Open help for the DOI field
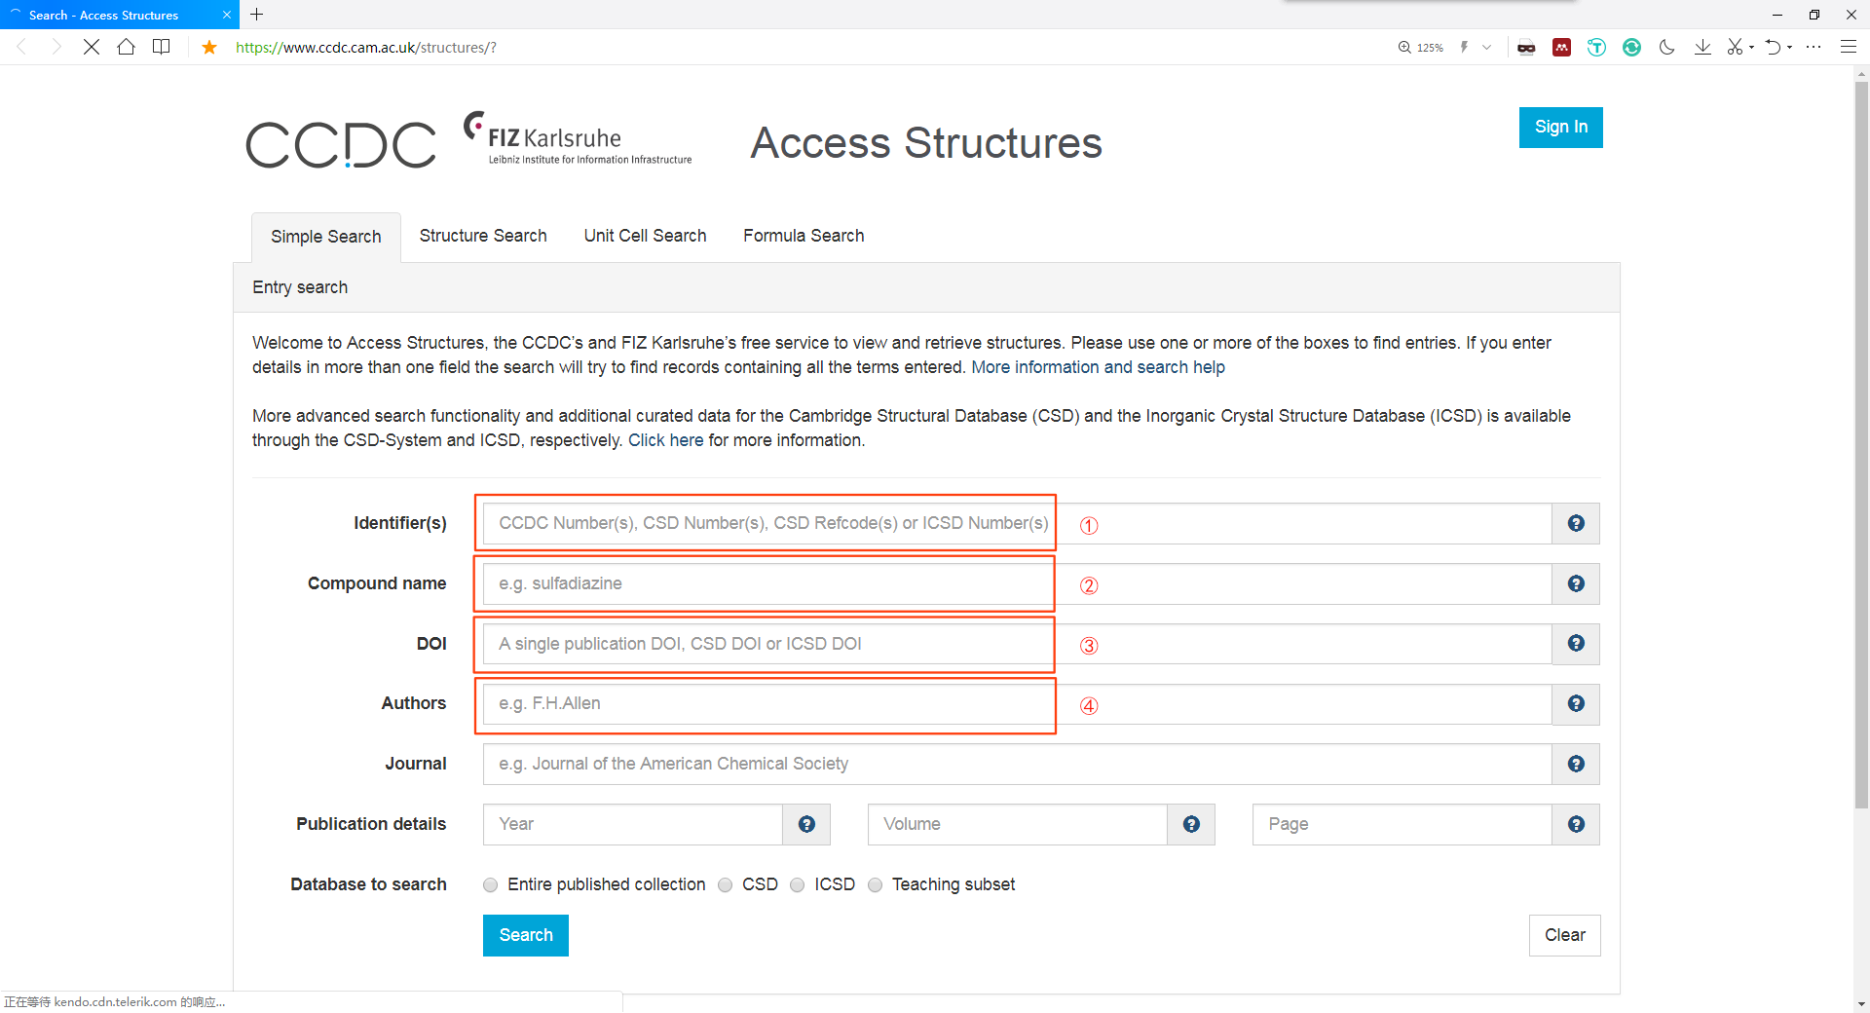The height and width of the screenshot is (1013, 1870). (x=1576, y=643)
